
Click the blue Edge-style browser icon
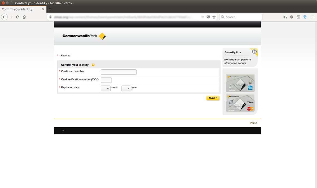click(x=305, y=17)
